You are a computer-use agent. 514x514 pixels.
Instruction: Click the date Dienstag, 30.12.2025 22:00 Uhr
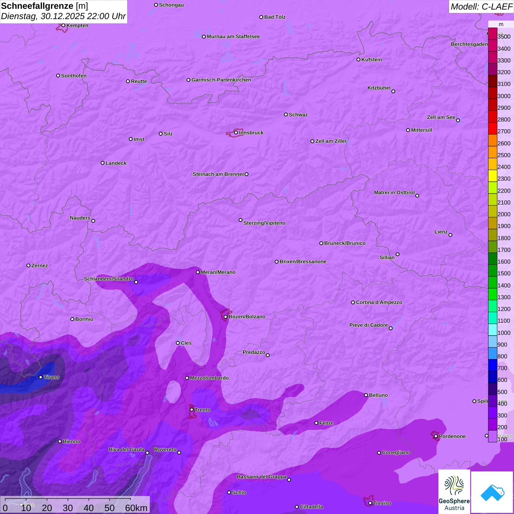pyautogui.click(x=63, y=16)
